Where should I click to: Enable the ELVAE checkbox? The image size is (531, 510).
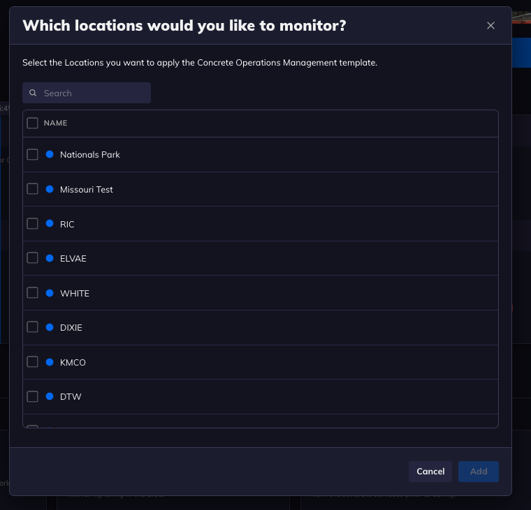33,258
